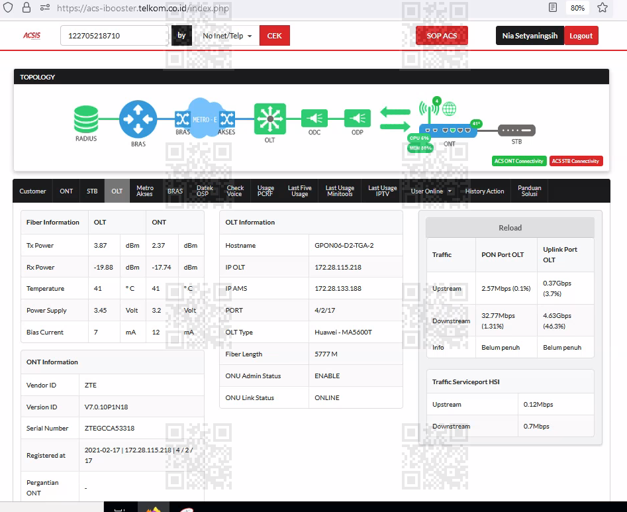Click the Logout button

point(581,36)
